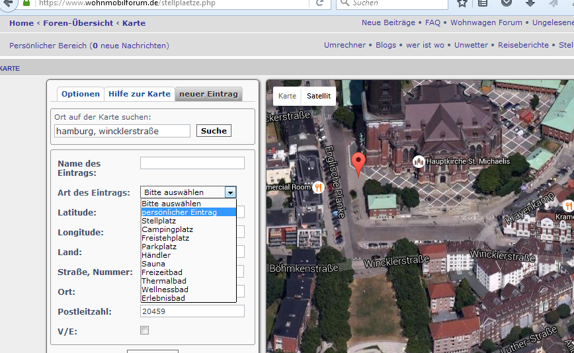Click the Pocket save icon
The width and height of the screenshot is (574, 353).
(x=507, y=3)
